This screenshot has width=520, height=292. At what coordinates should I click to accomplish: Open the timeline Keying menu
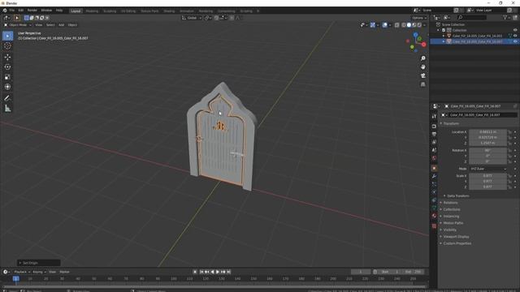[39, 272]
